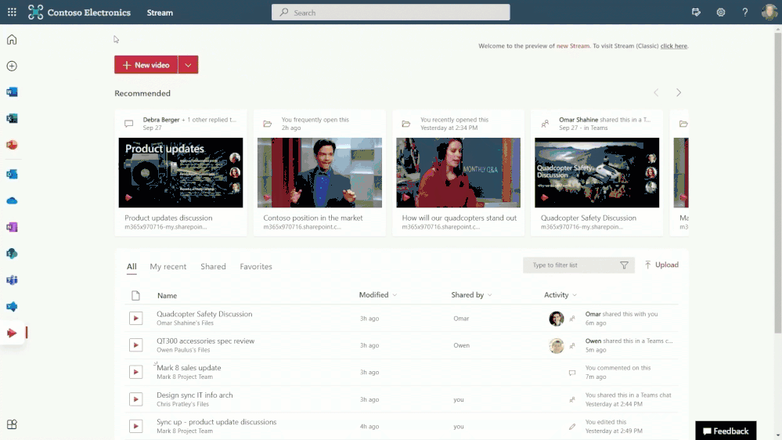
Task: Open Word from the left app rail
Action: point(12,92)
